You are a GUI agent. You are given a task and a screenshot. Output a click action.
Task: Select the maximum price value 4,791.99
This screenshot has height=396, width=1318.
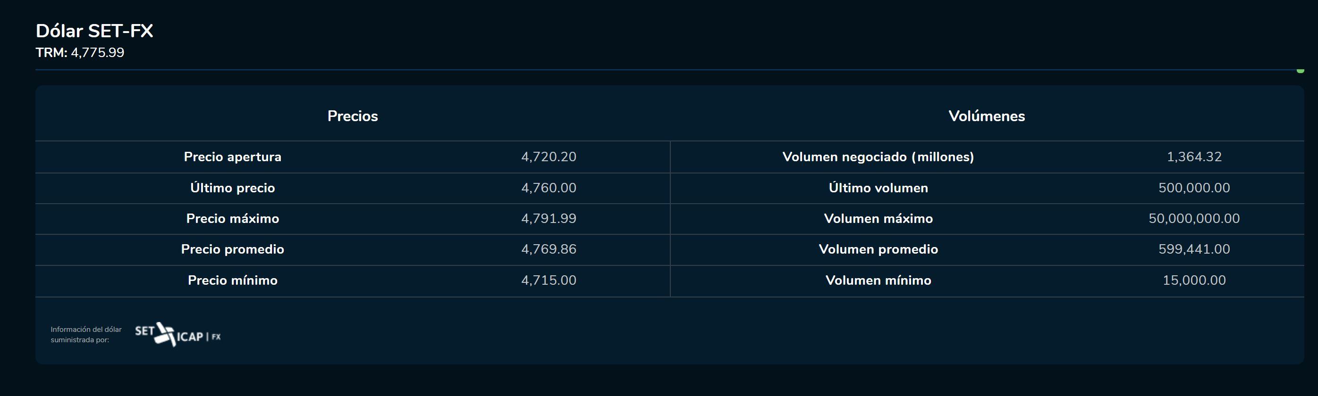(549, 219)
